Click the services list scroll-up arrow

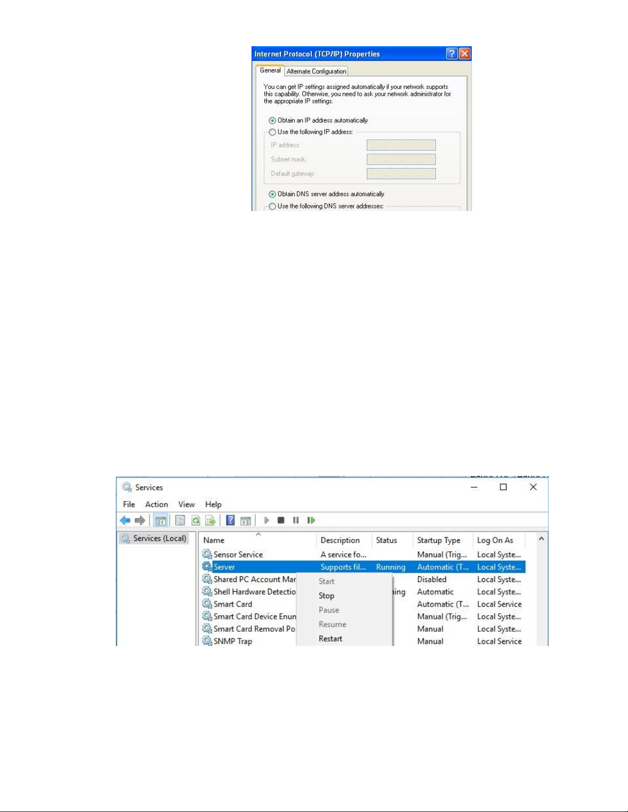click(541, 539)
